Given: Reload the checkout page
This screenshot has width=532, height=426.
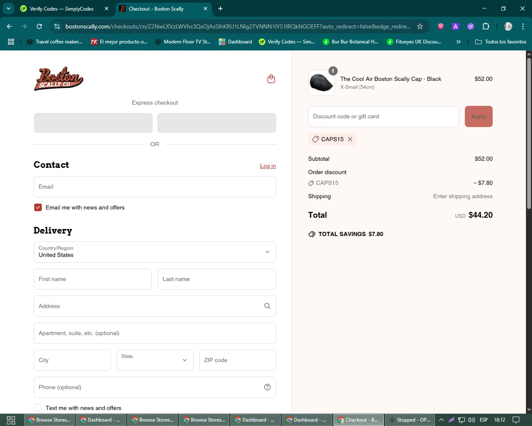Looking at the screenshot, I should click(x=39, y=27).
